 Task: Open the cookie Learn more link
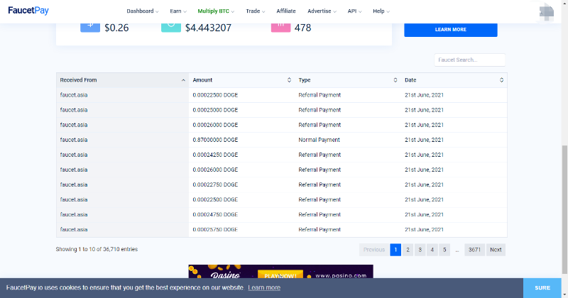[264, 287]
